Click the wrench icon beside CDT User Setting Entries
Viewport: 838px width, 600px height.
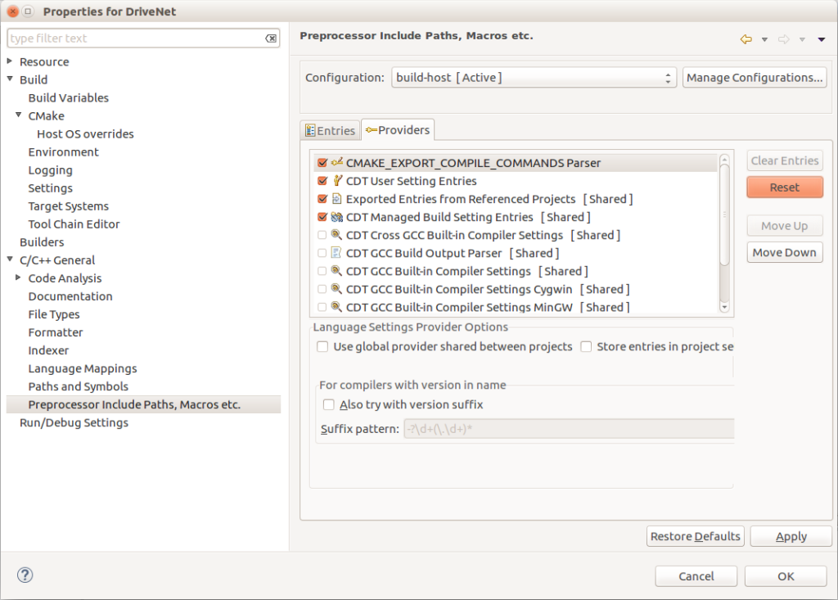pyautogui.click(x=336, y=181)
